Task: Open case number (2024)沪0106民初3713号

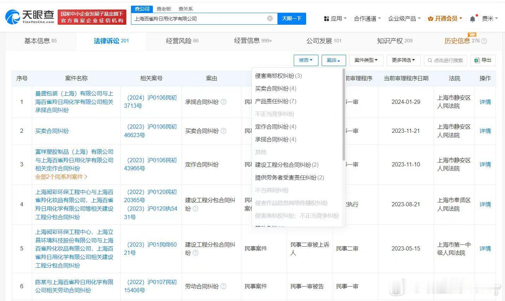Action: tap(150, 102)
